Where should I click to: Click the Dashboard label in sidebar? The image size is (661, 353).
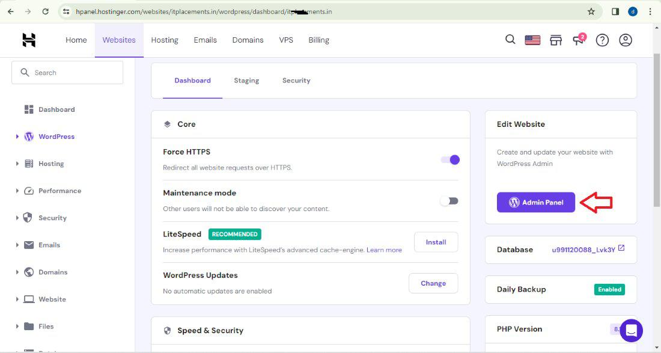(56, 109)
